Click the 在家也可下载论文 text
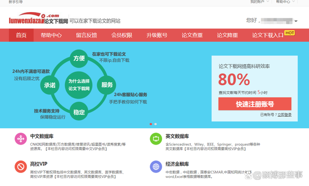This screenshot has height=186, width=309. tap(109, 54)
